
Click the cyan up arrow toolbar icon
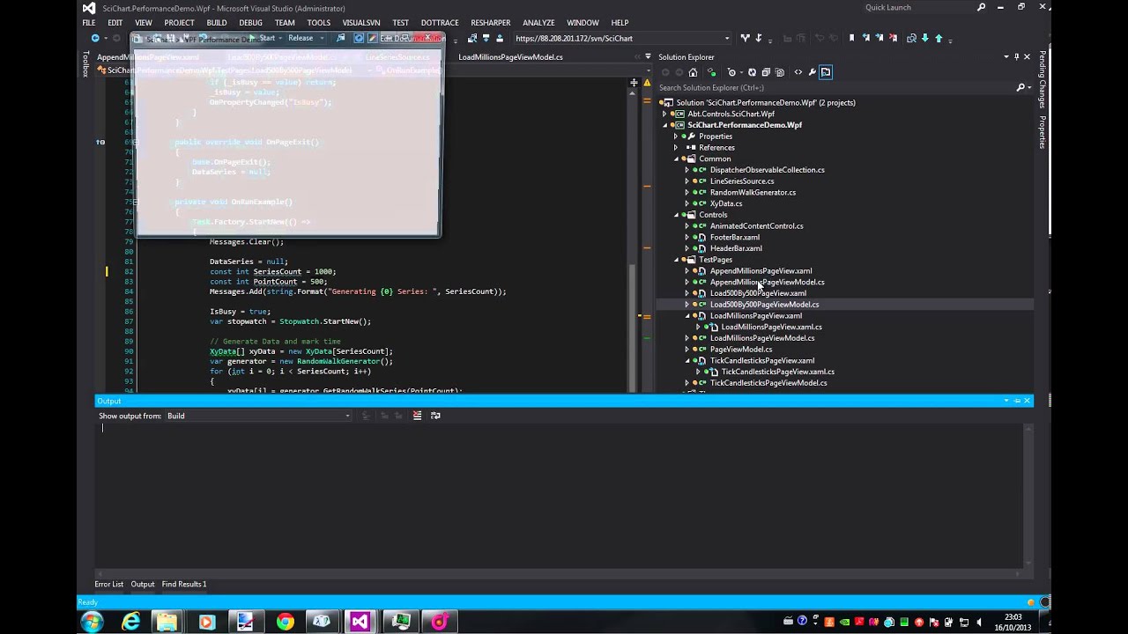tap(939, 38)
